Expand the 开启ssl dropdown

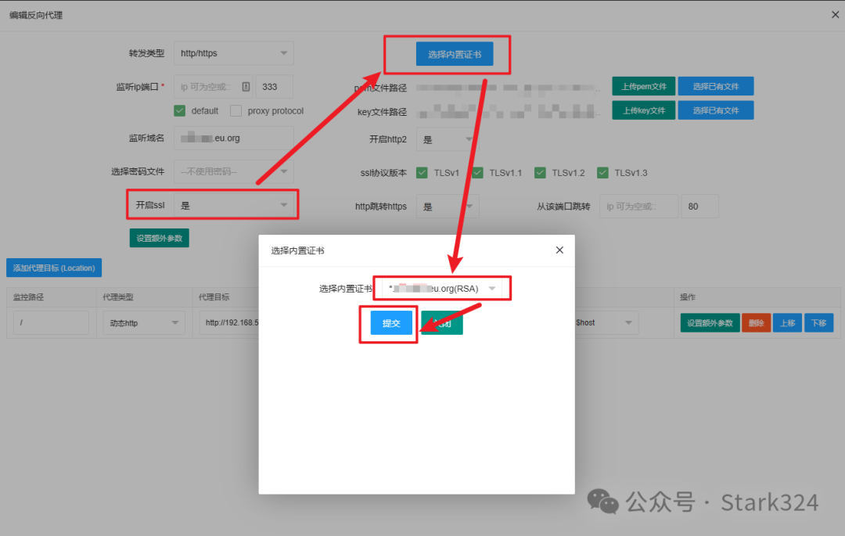tap(235, 205)
